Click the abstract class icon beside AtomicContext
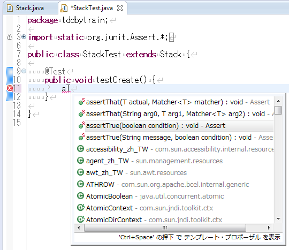The image size is (289, 250). point(80,208)
